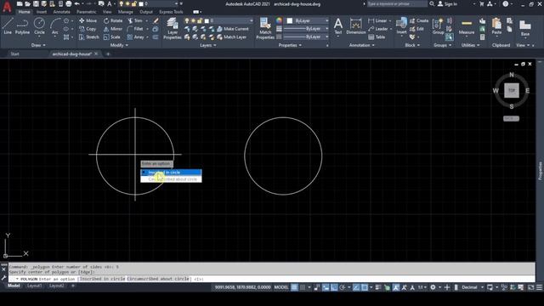Open the View ribbon tab
Viewport: 544px width, 306px height.
point(107,12)
